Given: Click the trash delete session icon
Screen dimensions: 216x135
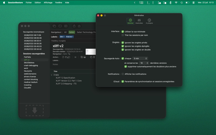Looking at the screenshot, I should [x=94, y=57].
